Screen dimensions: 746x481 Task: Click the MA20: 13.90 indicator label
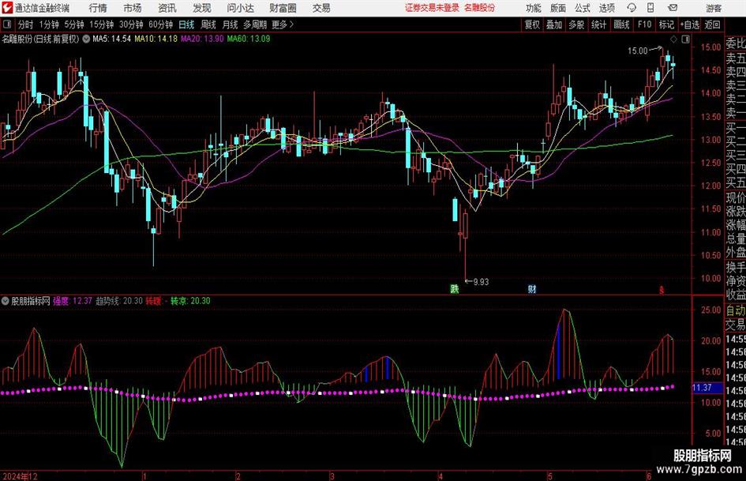point(202,39)
